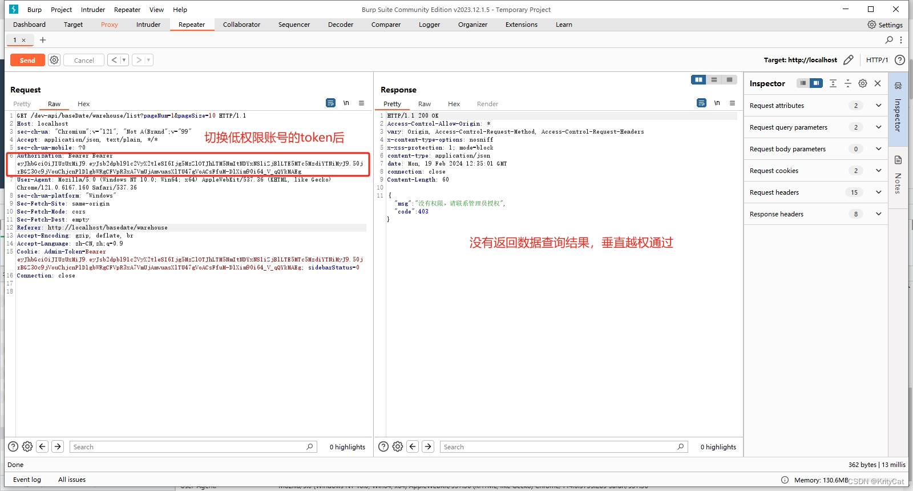This screenshot has height=491, width=913.
Task: Search Repeater tabs with magnifier icon
Action: click(x=889, y=40)
